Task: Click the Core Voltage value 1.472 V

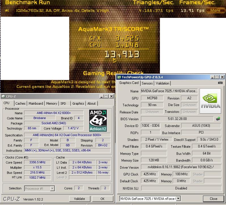Action: tap(73, 128)
